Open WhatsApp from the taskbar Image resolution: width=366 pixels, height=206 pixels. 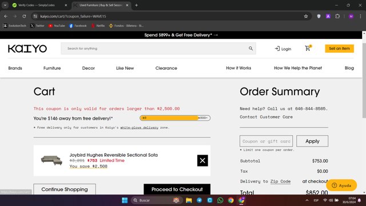pos(220,200)
